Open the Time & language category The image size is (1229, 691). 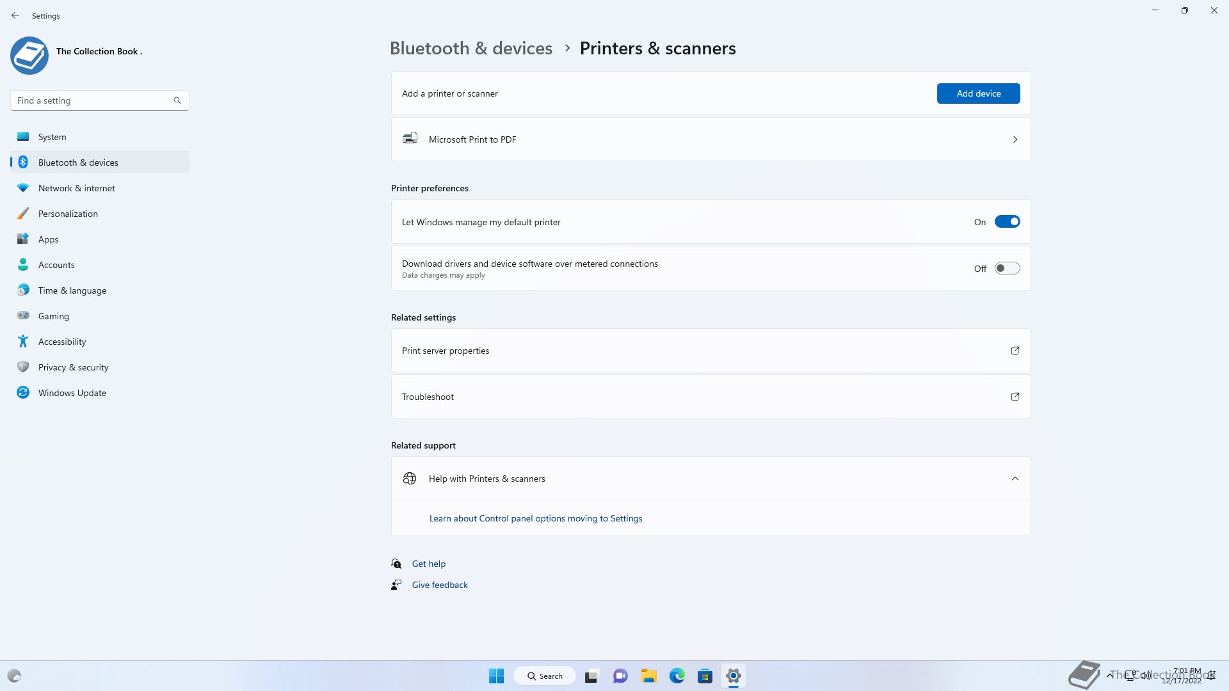point(100,290)
